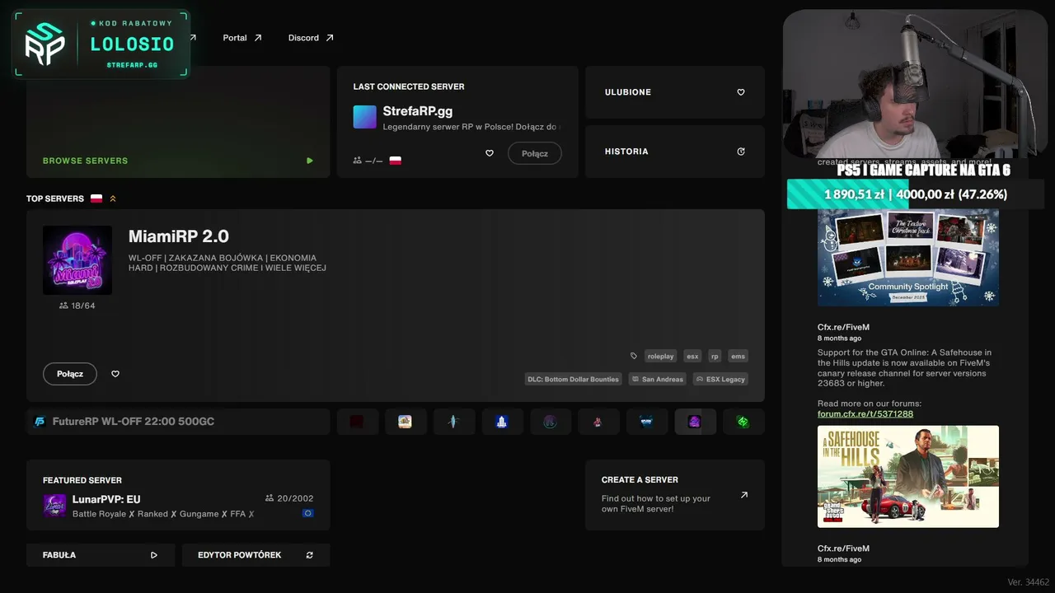Click the MiamiRP 2.0 server title

(179, 236)
